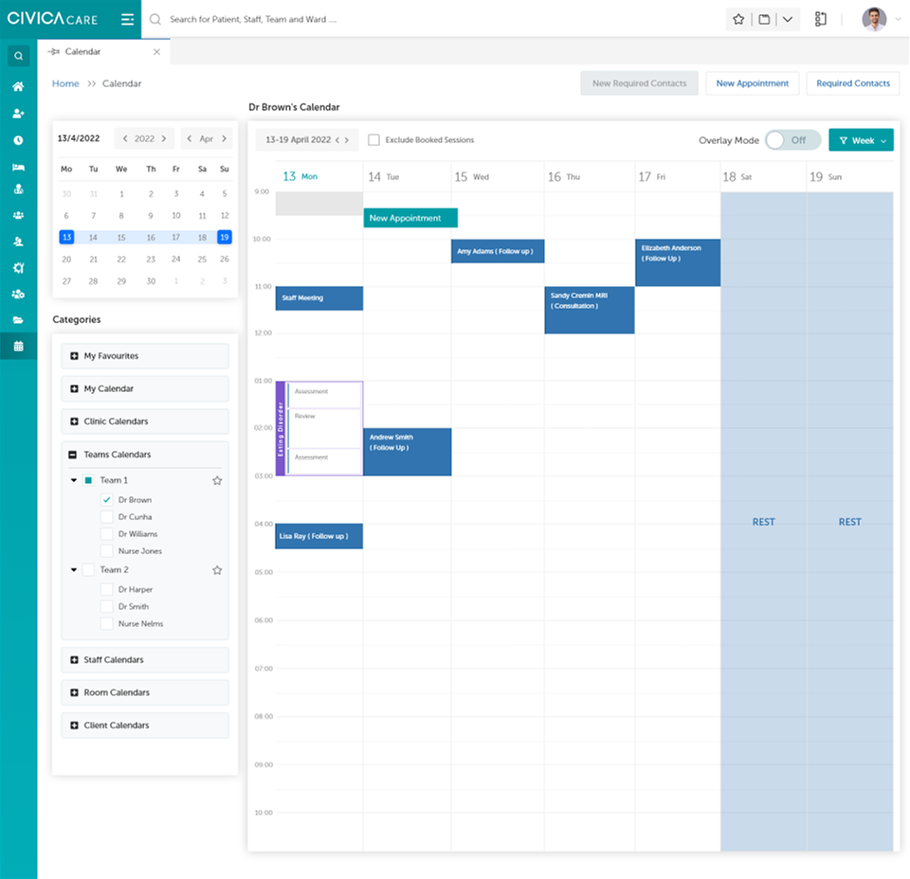Go to next year in mini calendar
The image size is (910, 879).
point(164,138)
